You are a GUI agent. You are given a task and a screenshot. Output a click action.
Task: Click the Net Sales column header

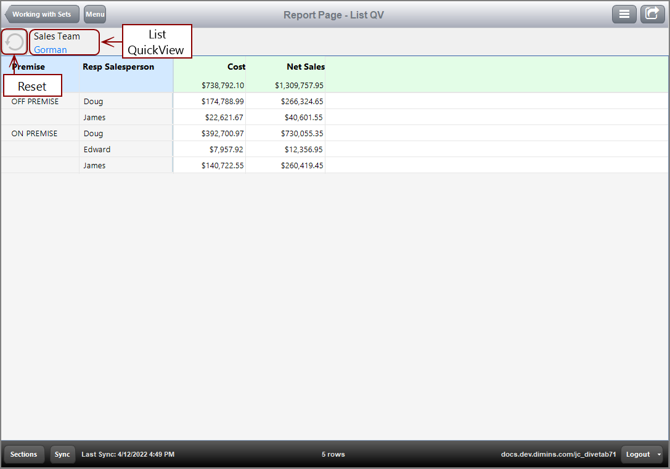[x=304, y=67]
